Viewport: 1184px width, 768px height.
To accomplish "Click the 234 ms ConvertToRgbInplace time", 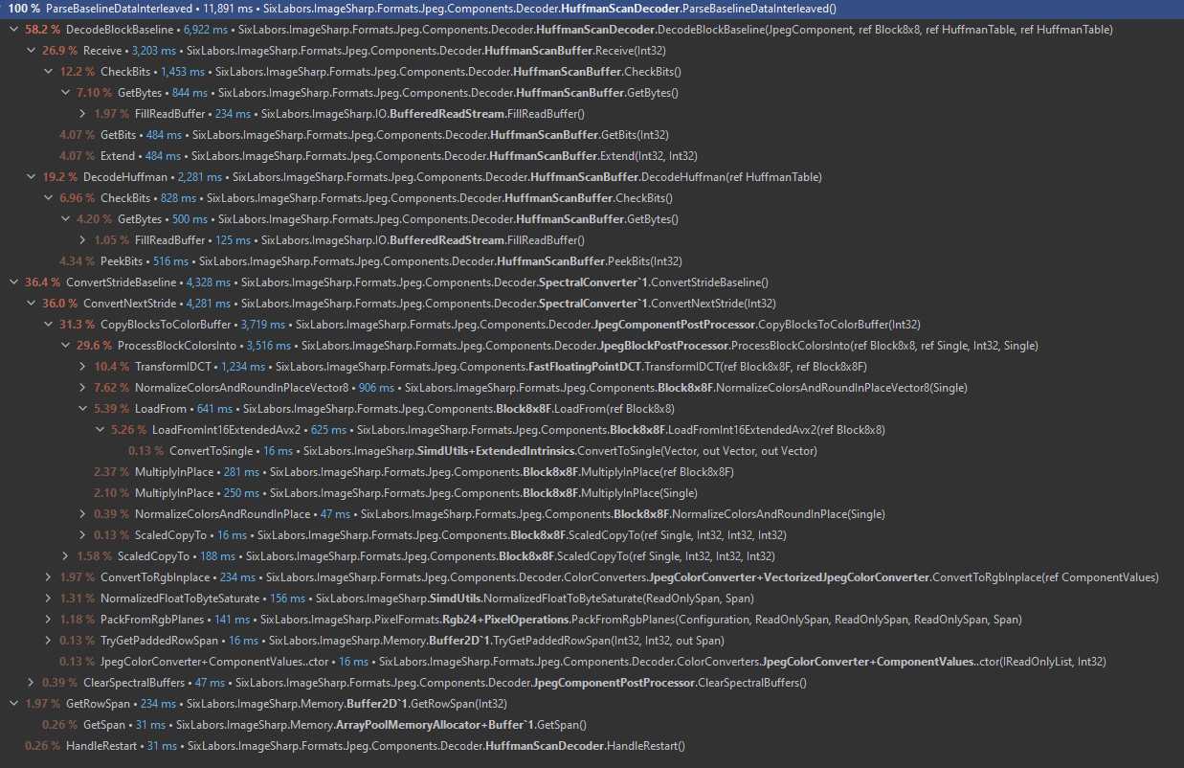I will 237,577.
